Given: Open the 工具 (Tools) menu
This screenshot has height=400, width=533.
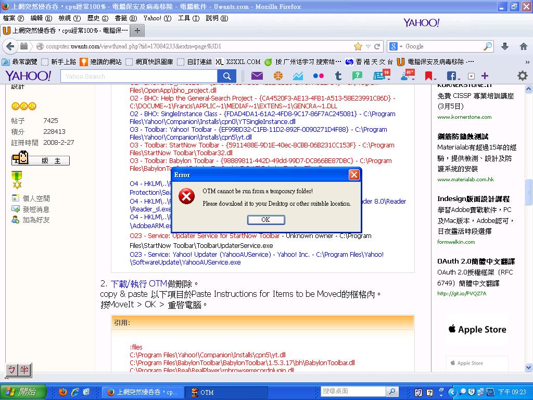Looking at the screenshot, I should tap(188, 18).
